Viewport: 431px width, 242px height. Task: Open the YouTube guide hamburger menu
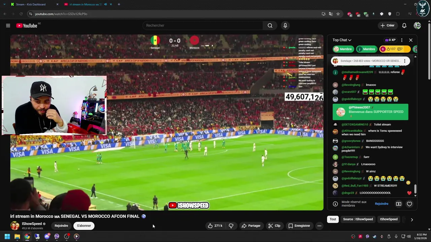click(8, 26)
